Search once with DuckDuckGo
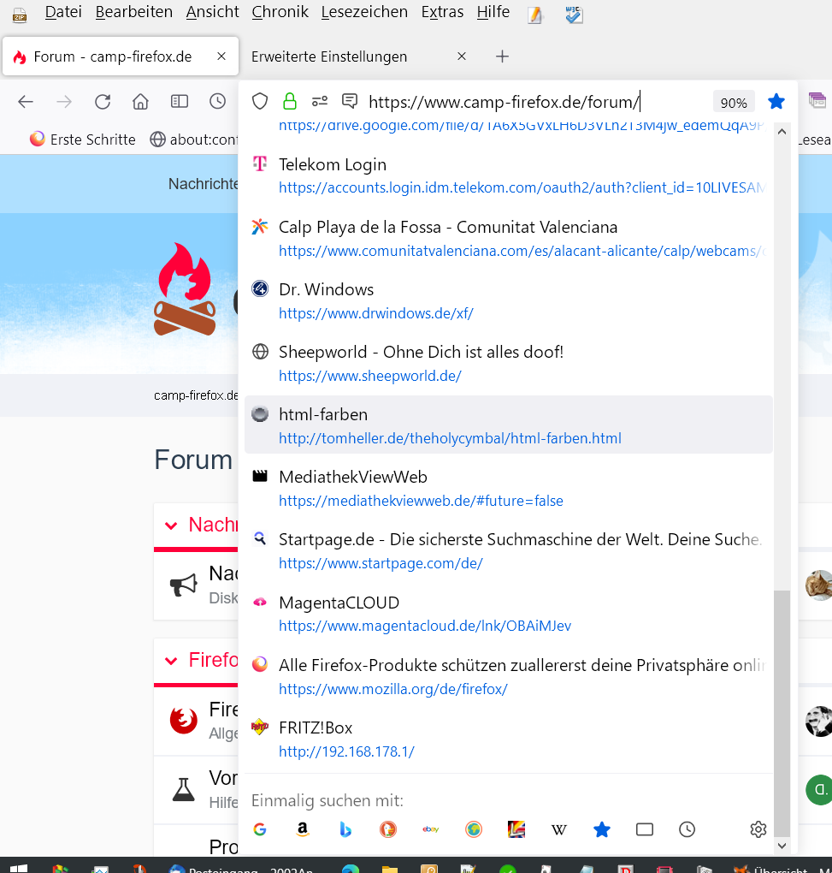This screenshot has height=873, width=832. click(x=388, y=829)
